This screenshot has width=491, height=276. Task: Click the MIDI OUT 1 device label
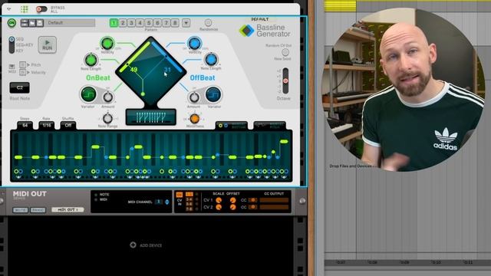pos(68,209)
